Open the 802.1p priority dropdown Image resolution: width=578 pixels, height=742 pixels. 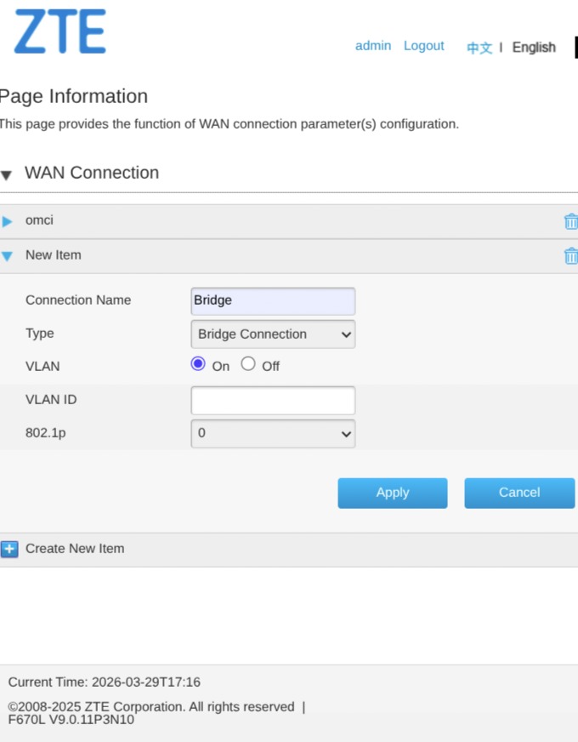point(273,433)
